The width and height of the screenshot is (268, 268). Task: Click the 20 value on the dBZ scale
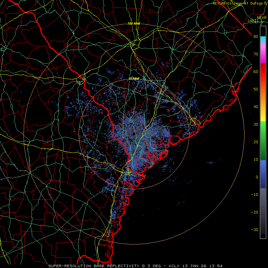(x=256, y=142)
